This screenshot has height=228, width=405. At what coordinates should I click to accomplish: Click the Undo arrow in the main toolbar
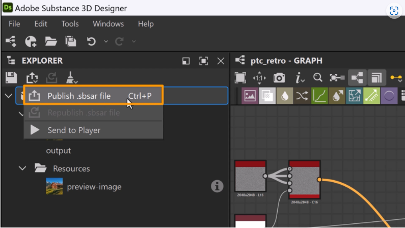[x=91, y=41]
